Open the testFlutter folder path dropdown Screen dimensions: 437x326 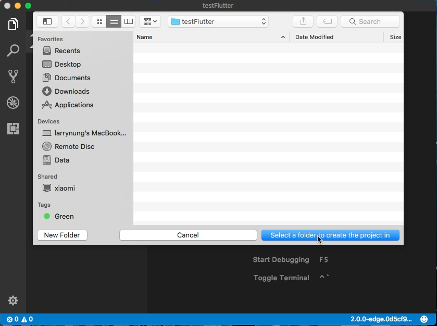point(218,21)
